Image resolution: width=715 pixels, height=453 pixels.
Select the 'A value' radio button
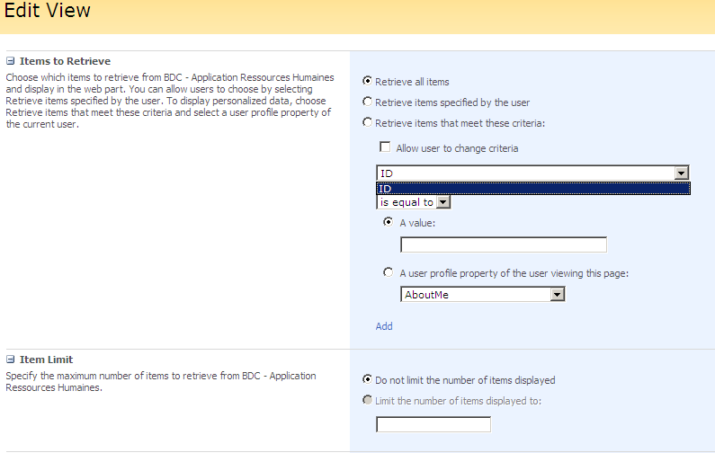pyautogui.click(x=389, y=222)
